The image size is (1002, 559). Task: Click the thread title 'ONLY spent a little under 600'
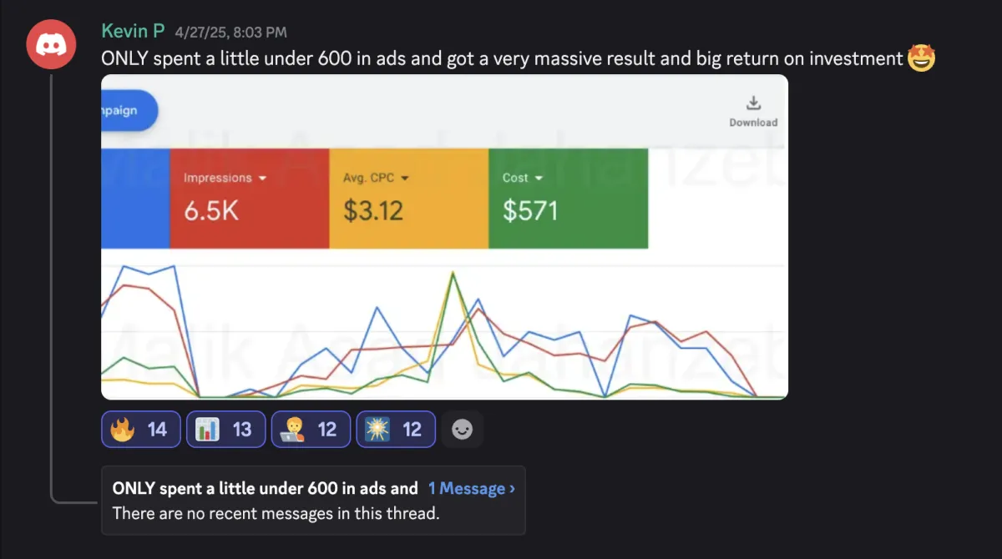265,489
